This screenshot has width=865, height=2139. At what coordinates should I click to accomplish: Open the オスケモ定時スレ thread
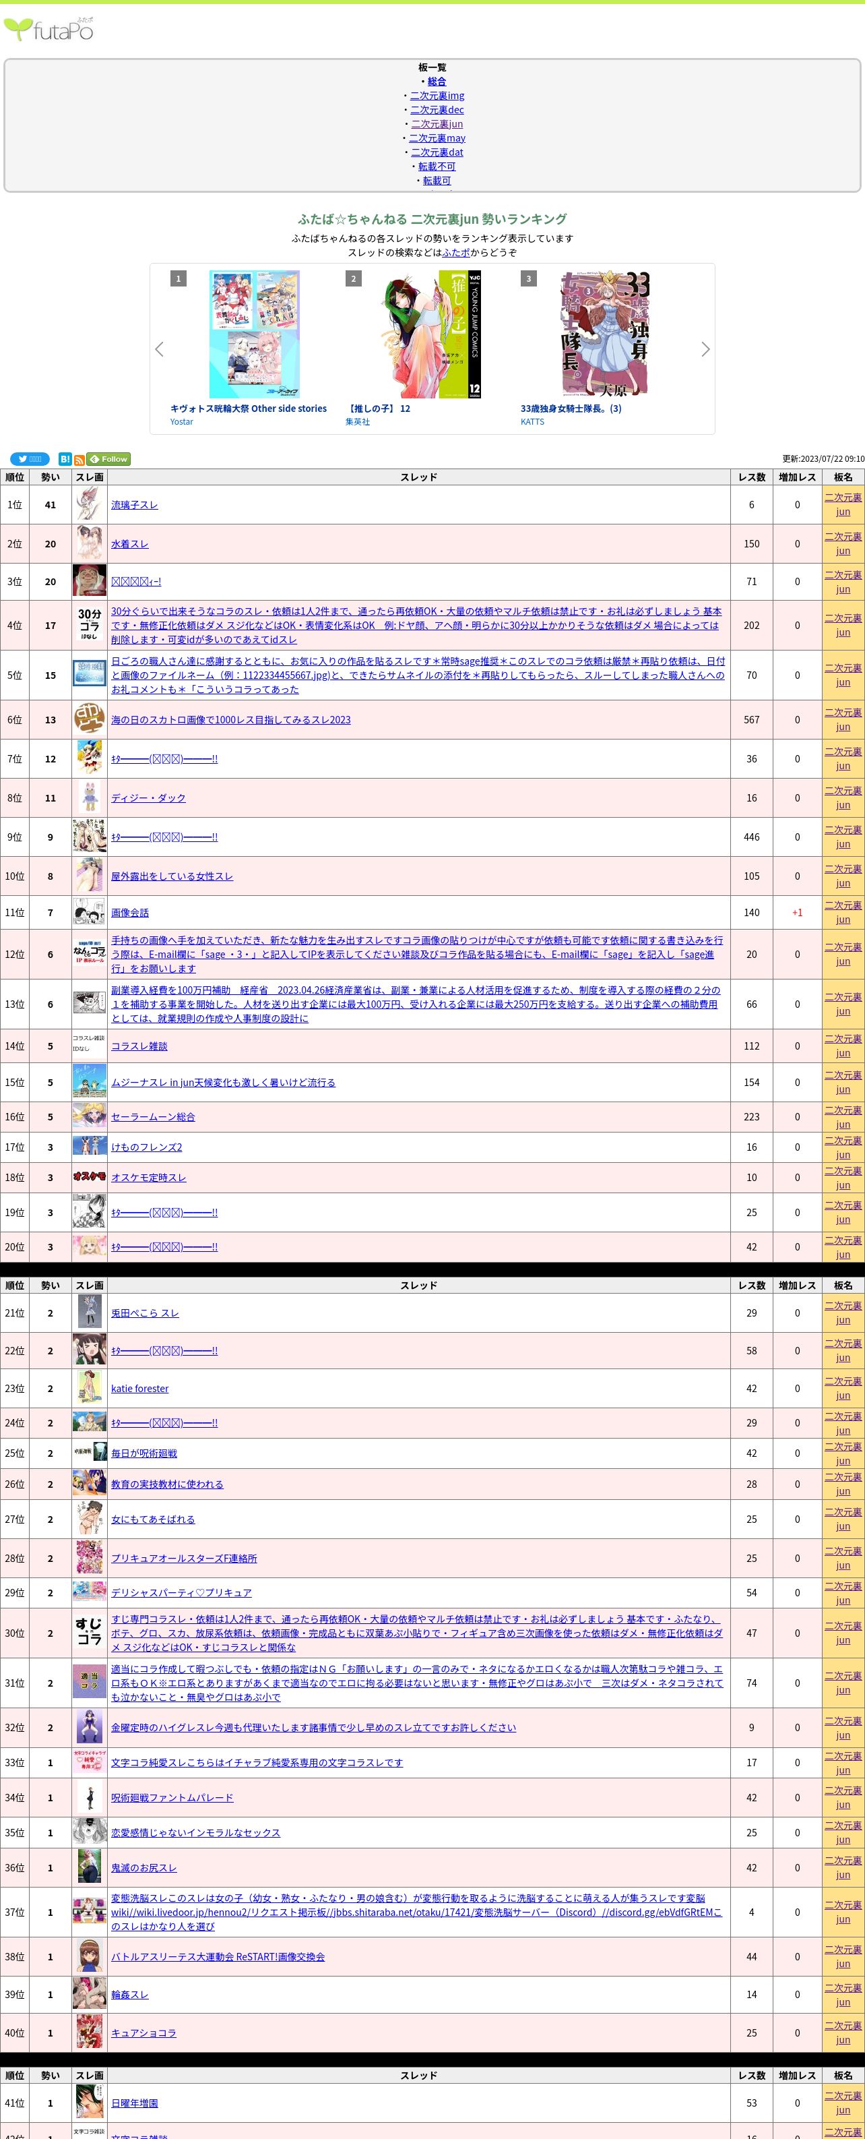(149, 1178)
